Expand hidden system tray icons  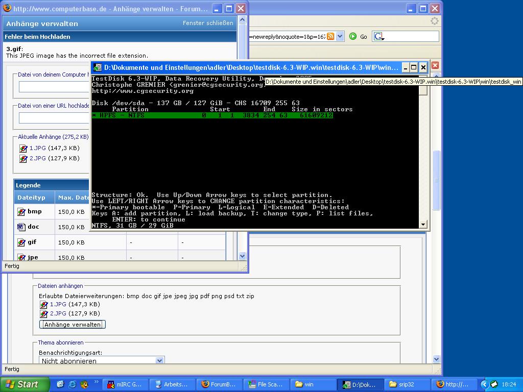coord(484,384)
